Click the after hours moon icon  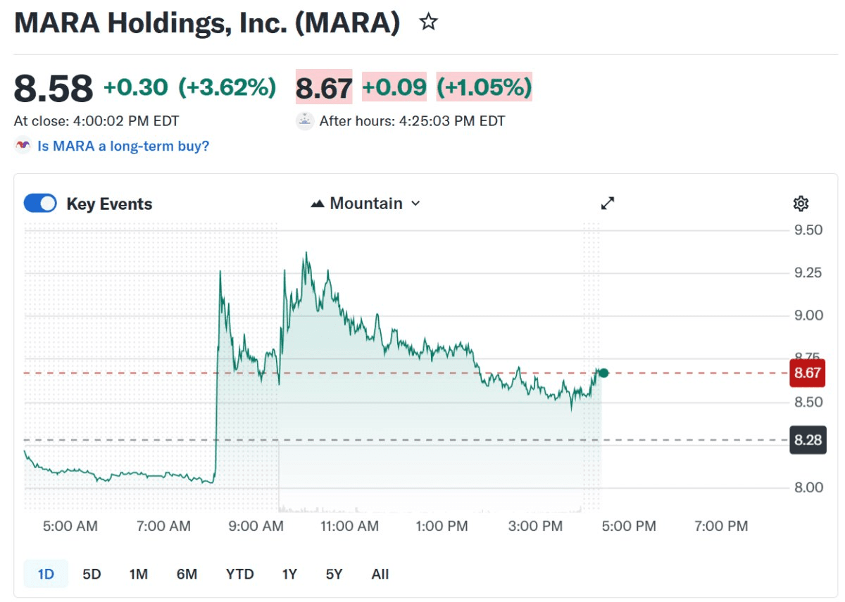(305, 121)
